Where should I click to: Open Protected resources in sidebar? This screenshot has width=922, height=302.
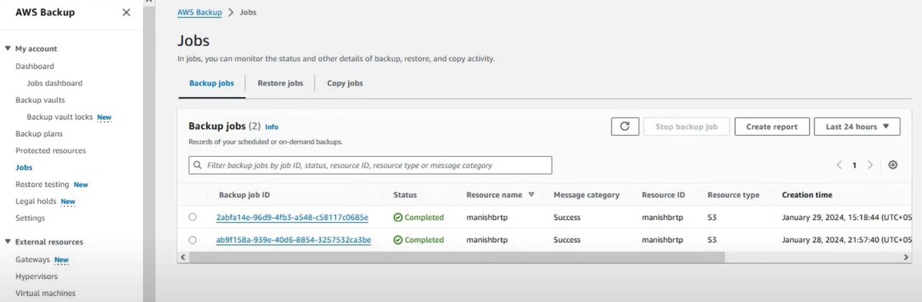(x=51, y=151)
